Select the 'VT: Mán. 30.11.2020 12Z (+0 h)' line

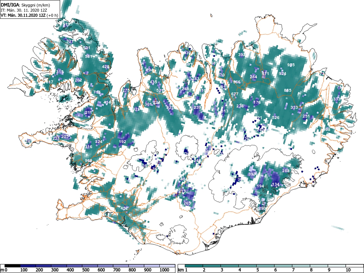29,15
